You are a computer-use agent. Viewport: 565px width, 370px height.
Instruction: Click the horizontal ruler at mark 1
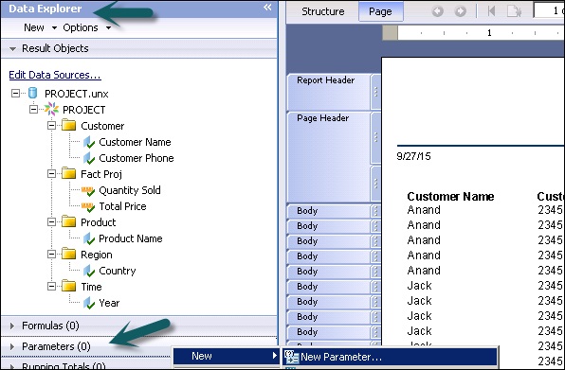489,33
